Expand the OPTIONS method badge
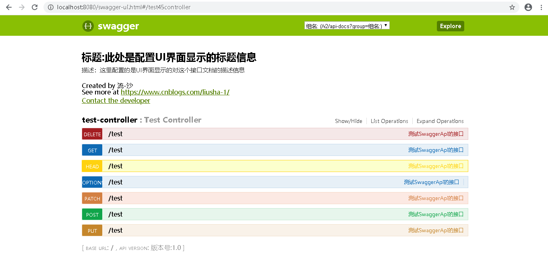 click(92, 182)
